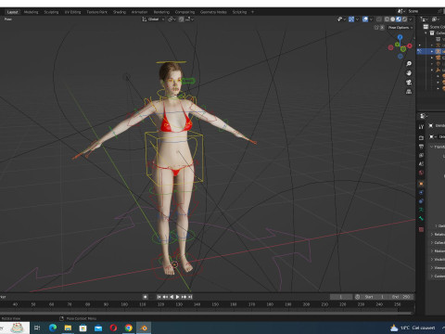445x334 pixels.
Task: Open the Global transform orientation dropdown
Action: tap(153, 19)
